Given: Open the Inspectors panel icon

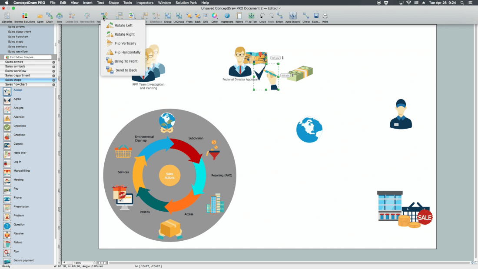Looking at the screenshot, I should (x=227, y=17).
